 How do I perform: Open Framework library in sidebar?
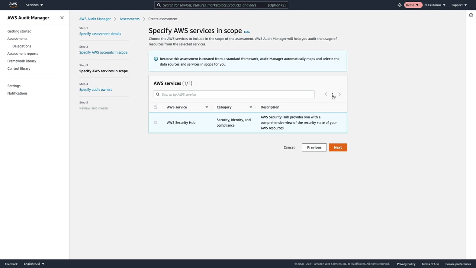(22, 61)
